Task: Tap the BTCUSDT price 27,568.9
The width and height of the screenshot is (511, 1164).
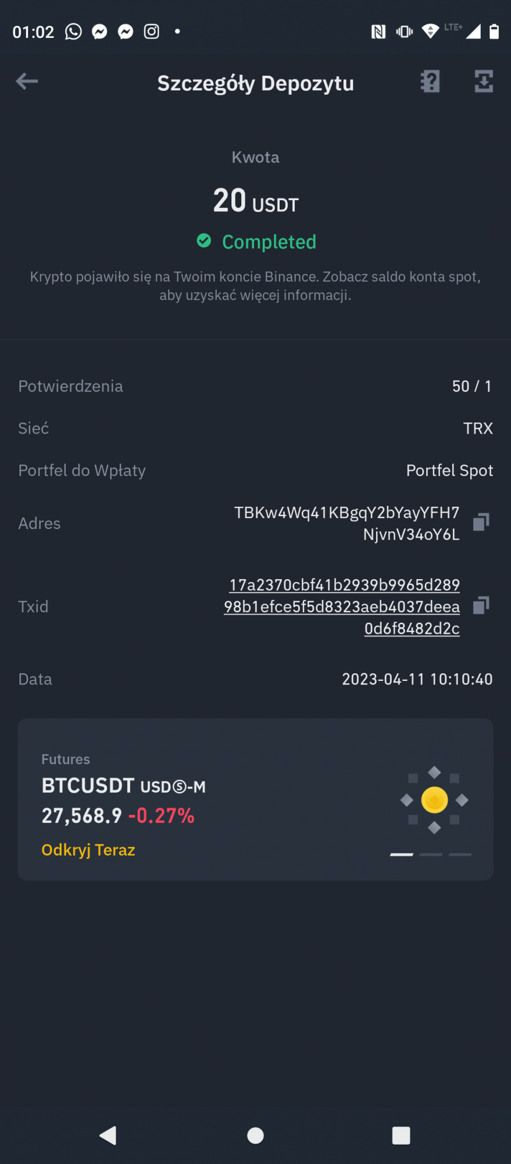Action: coord(81,816)
